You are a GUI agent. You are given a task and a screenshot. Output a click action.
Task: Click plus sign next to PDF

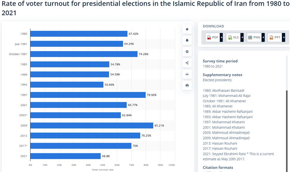pyautogui.click(x=221, y=37)
